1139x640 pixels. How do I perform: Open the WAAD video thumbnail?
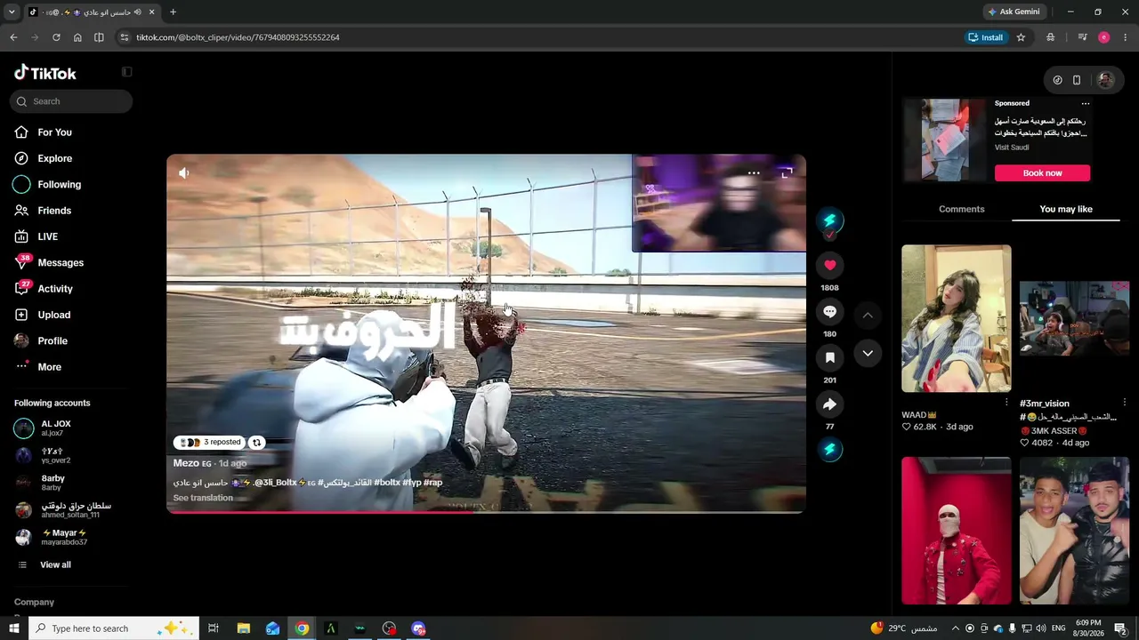[x=956, y=318]
